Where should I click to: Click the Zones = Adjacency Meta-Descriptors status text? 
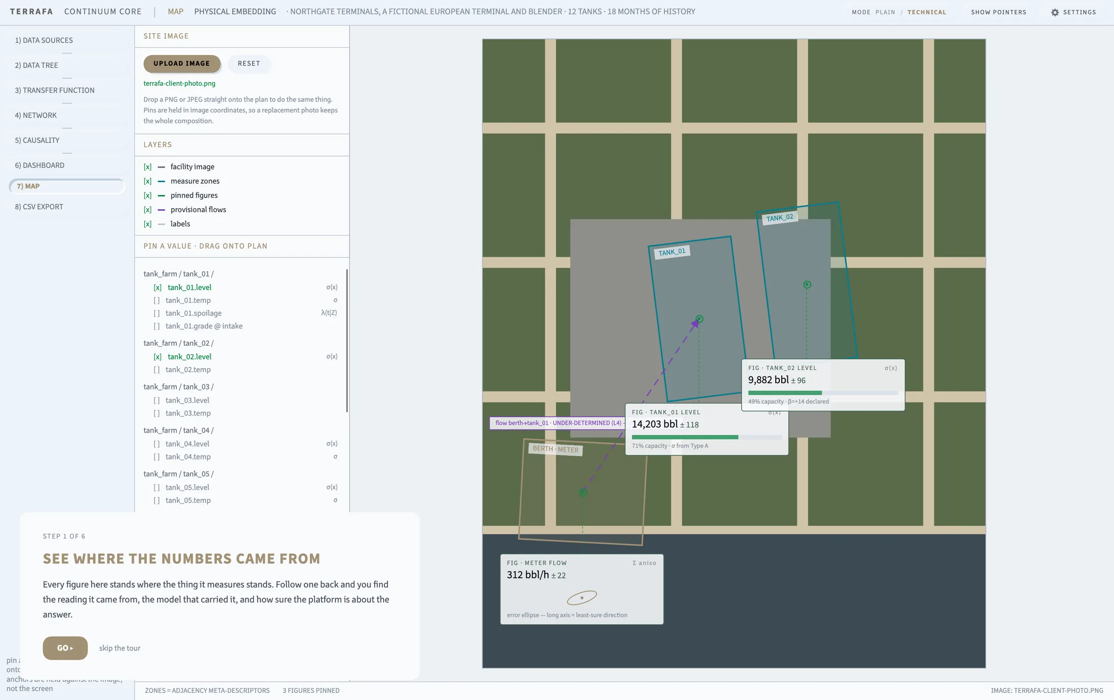[207, 690]
